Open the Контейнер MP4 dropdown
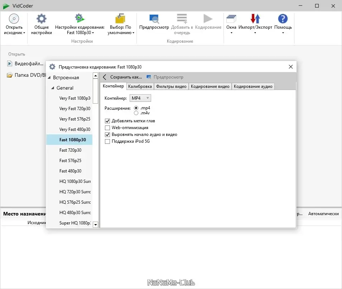 coord(140,98)
